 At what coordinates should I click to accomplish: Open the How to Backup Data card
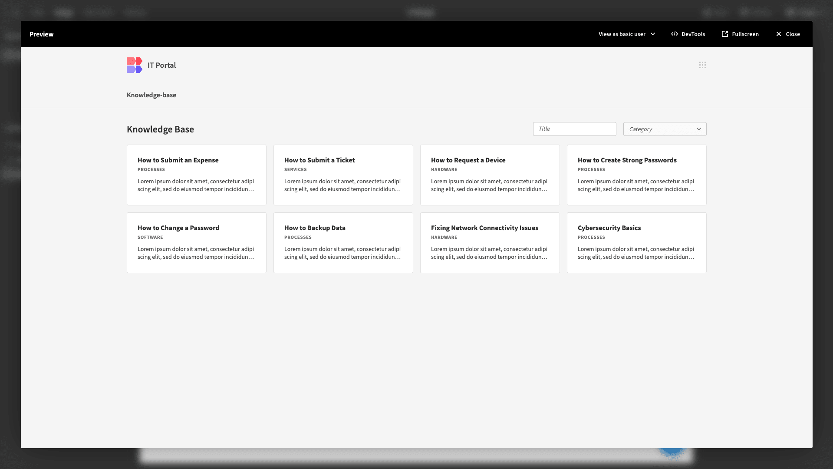pyautogui.click(x=343, y=243)
